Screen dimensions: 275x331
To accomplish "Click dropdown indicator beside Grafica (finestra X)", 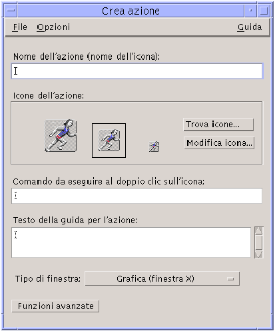I will pos(230,279).
